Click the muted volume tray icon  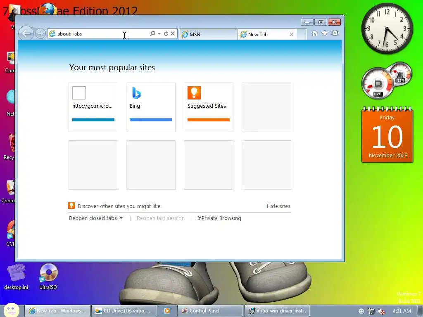381,311
